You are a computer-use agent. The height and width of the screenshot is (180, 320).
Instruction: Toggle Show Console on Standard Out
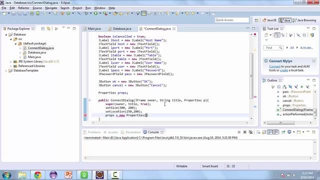coord(270,132)
